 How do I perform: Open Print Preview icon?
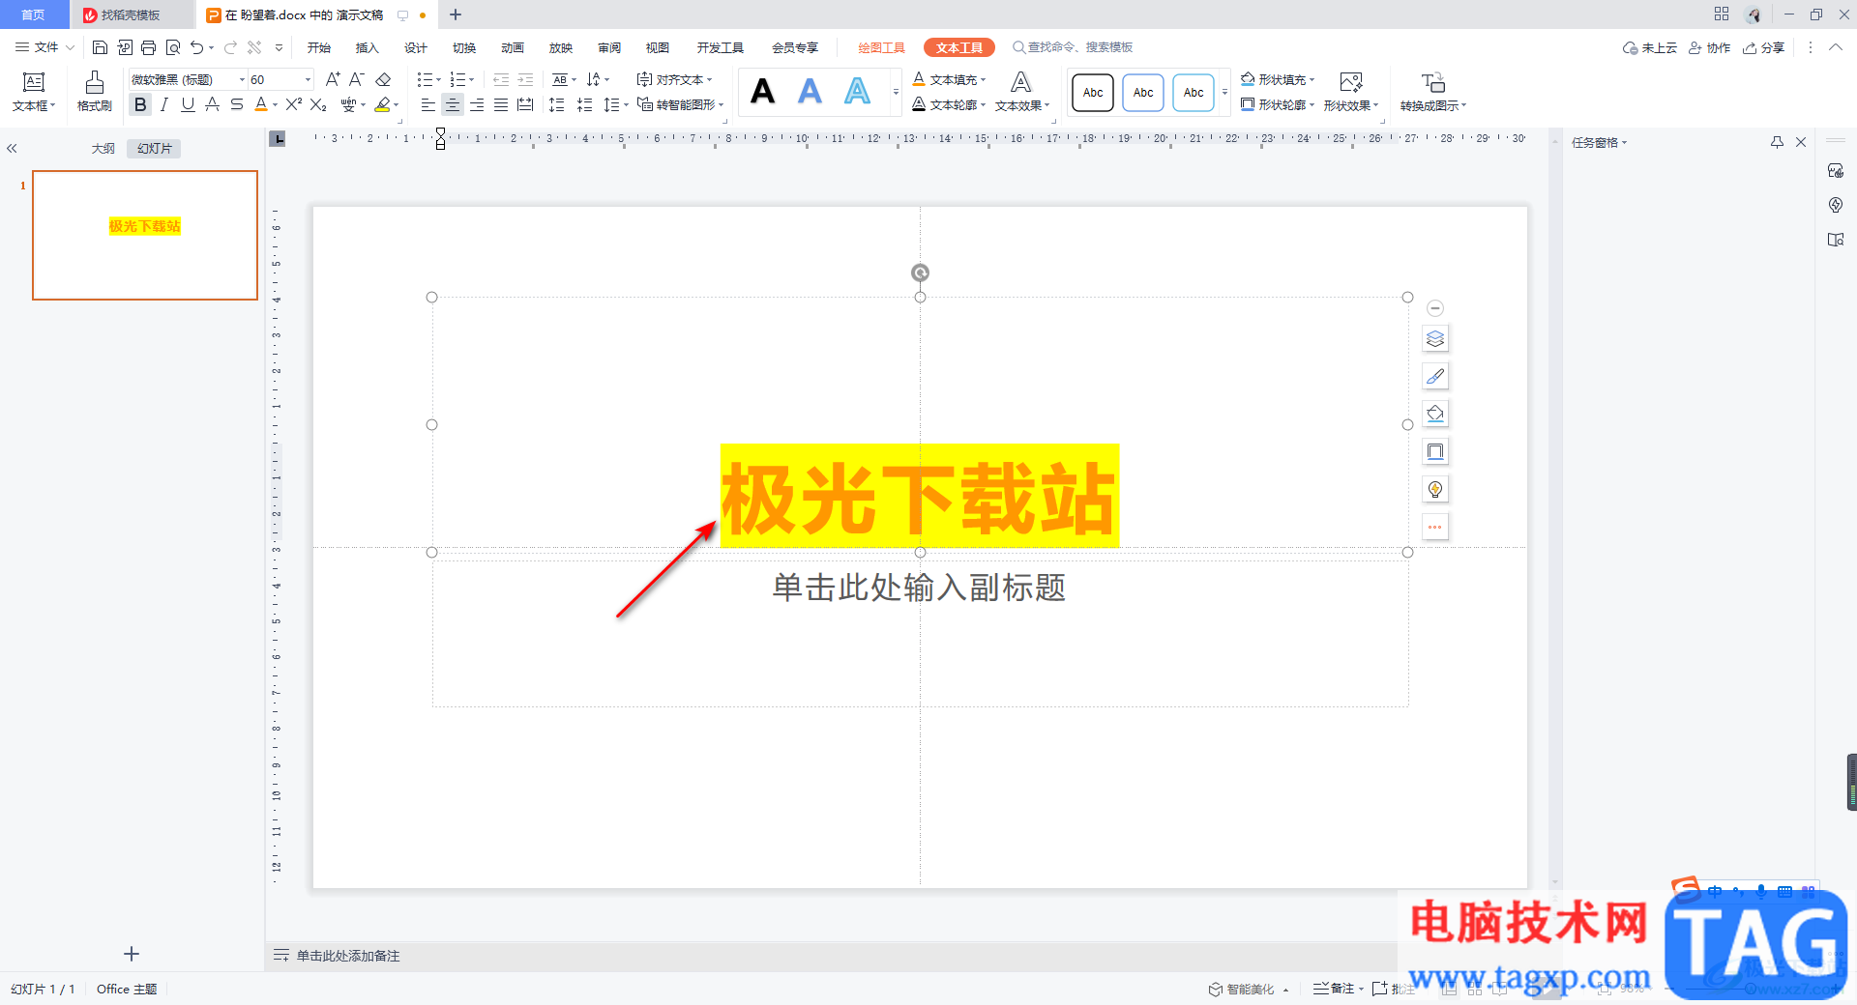point(173,47)
